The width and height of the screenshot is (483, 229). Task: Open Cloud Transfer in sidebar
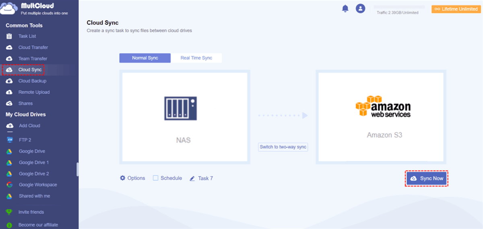tap(33, 47)
